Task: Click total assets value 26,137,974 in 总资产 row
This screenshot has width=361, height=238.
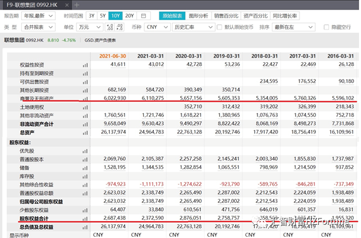Action: click(113, 132)
